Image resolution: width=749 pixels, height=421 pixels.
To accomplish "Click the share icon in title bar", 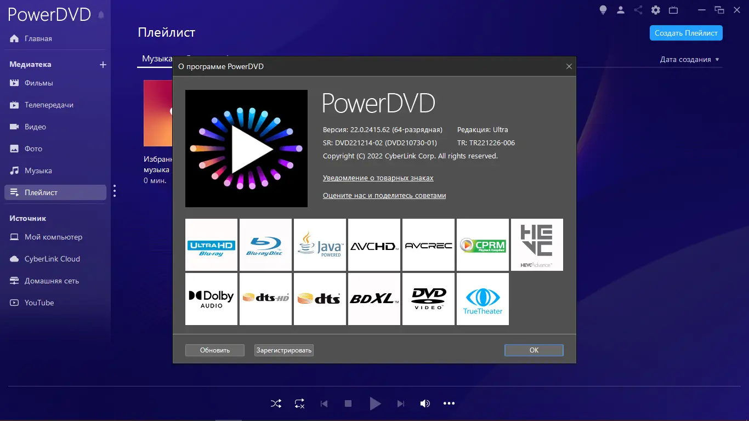I will point(638,10).
